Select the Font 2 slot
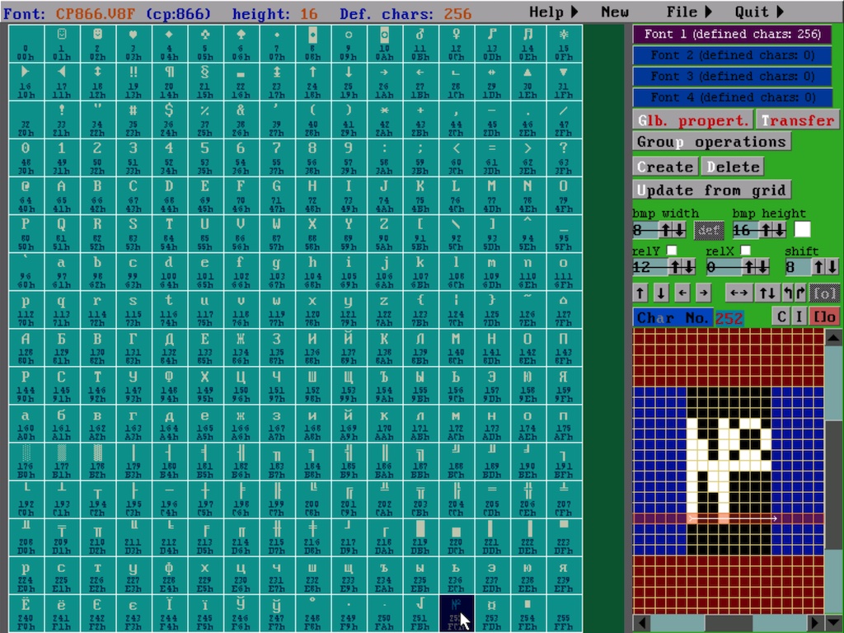The height and width of the screenshot is (633, 844). [x=732, y=55]
